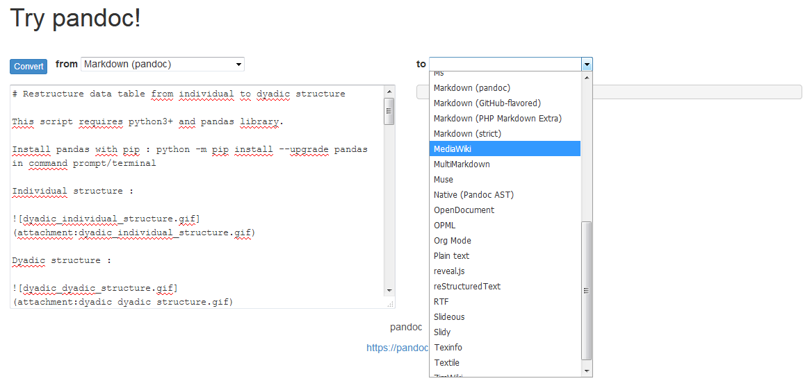Click the 'pandoc' text below the textarea

(x=406, y=328)
